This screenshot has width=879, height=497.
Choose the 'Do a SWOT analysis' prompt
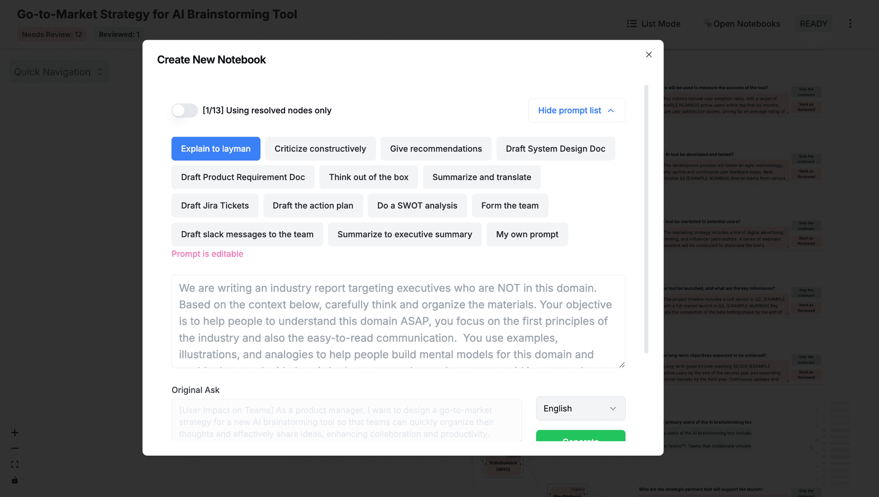(417, 205)
